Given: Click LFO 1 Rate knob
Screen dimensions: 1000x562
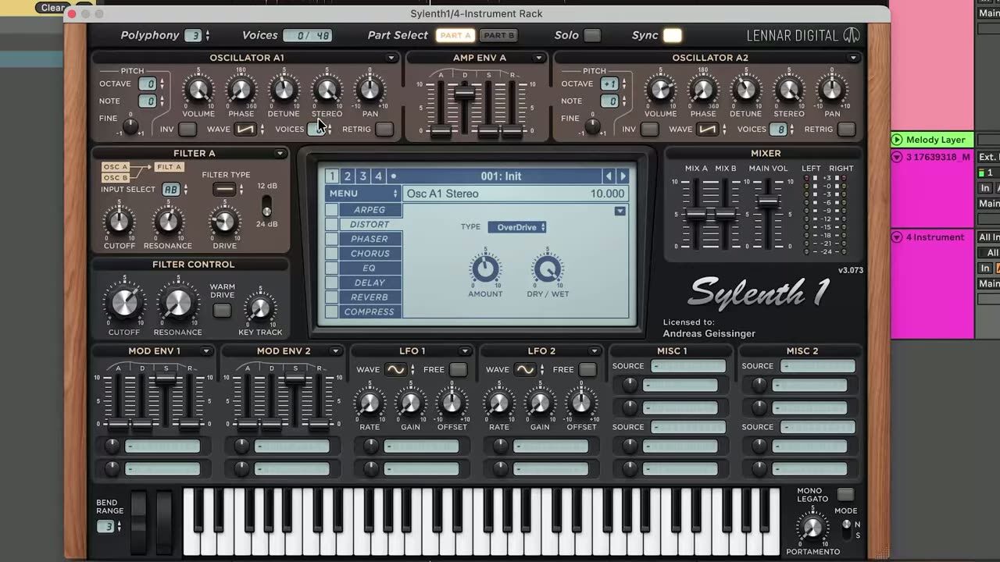Looking at the screenshot, I should 369,404.
